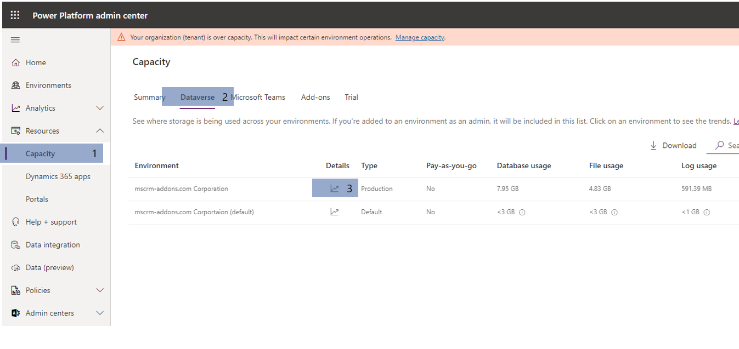
Task: Collapse the navigation hamburger menu
Action: 15,40
